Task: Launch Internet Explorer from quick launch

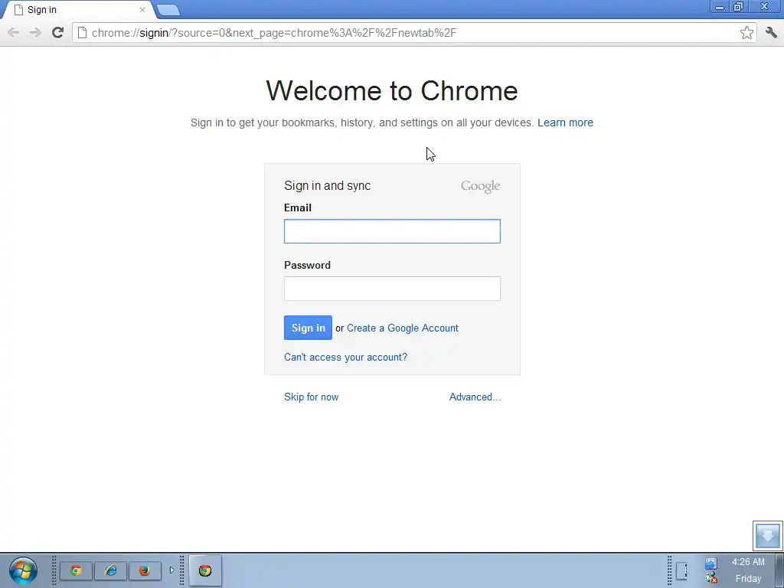Action: pyautogui.click(x=110, y=570)
